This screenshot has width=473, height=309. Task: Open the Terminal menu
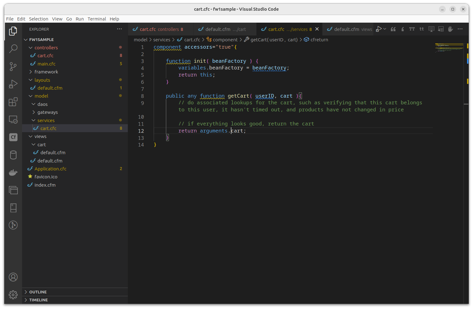[x=97, y=19]
